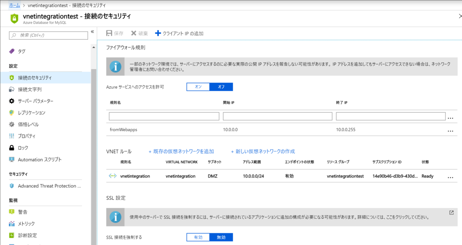Open more options for the empty rule row

tap(450, 118)
